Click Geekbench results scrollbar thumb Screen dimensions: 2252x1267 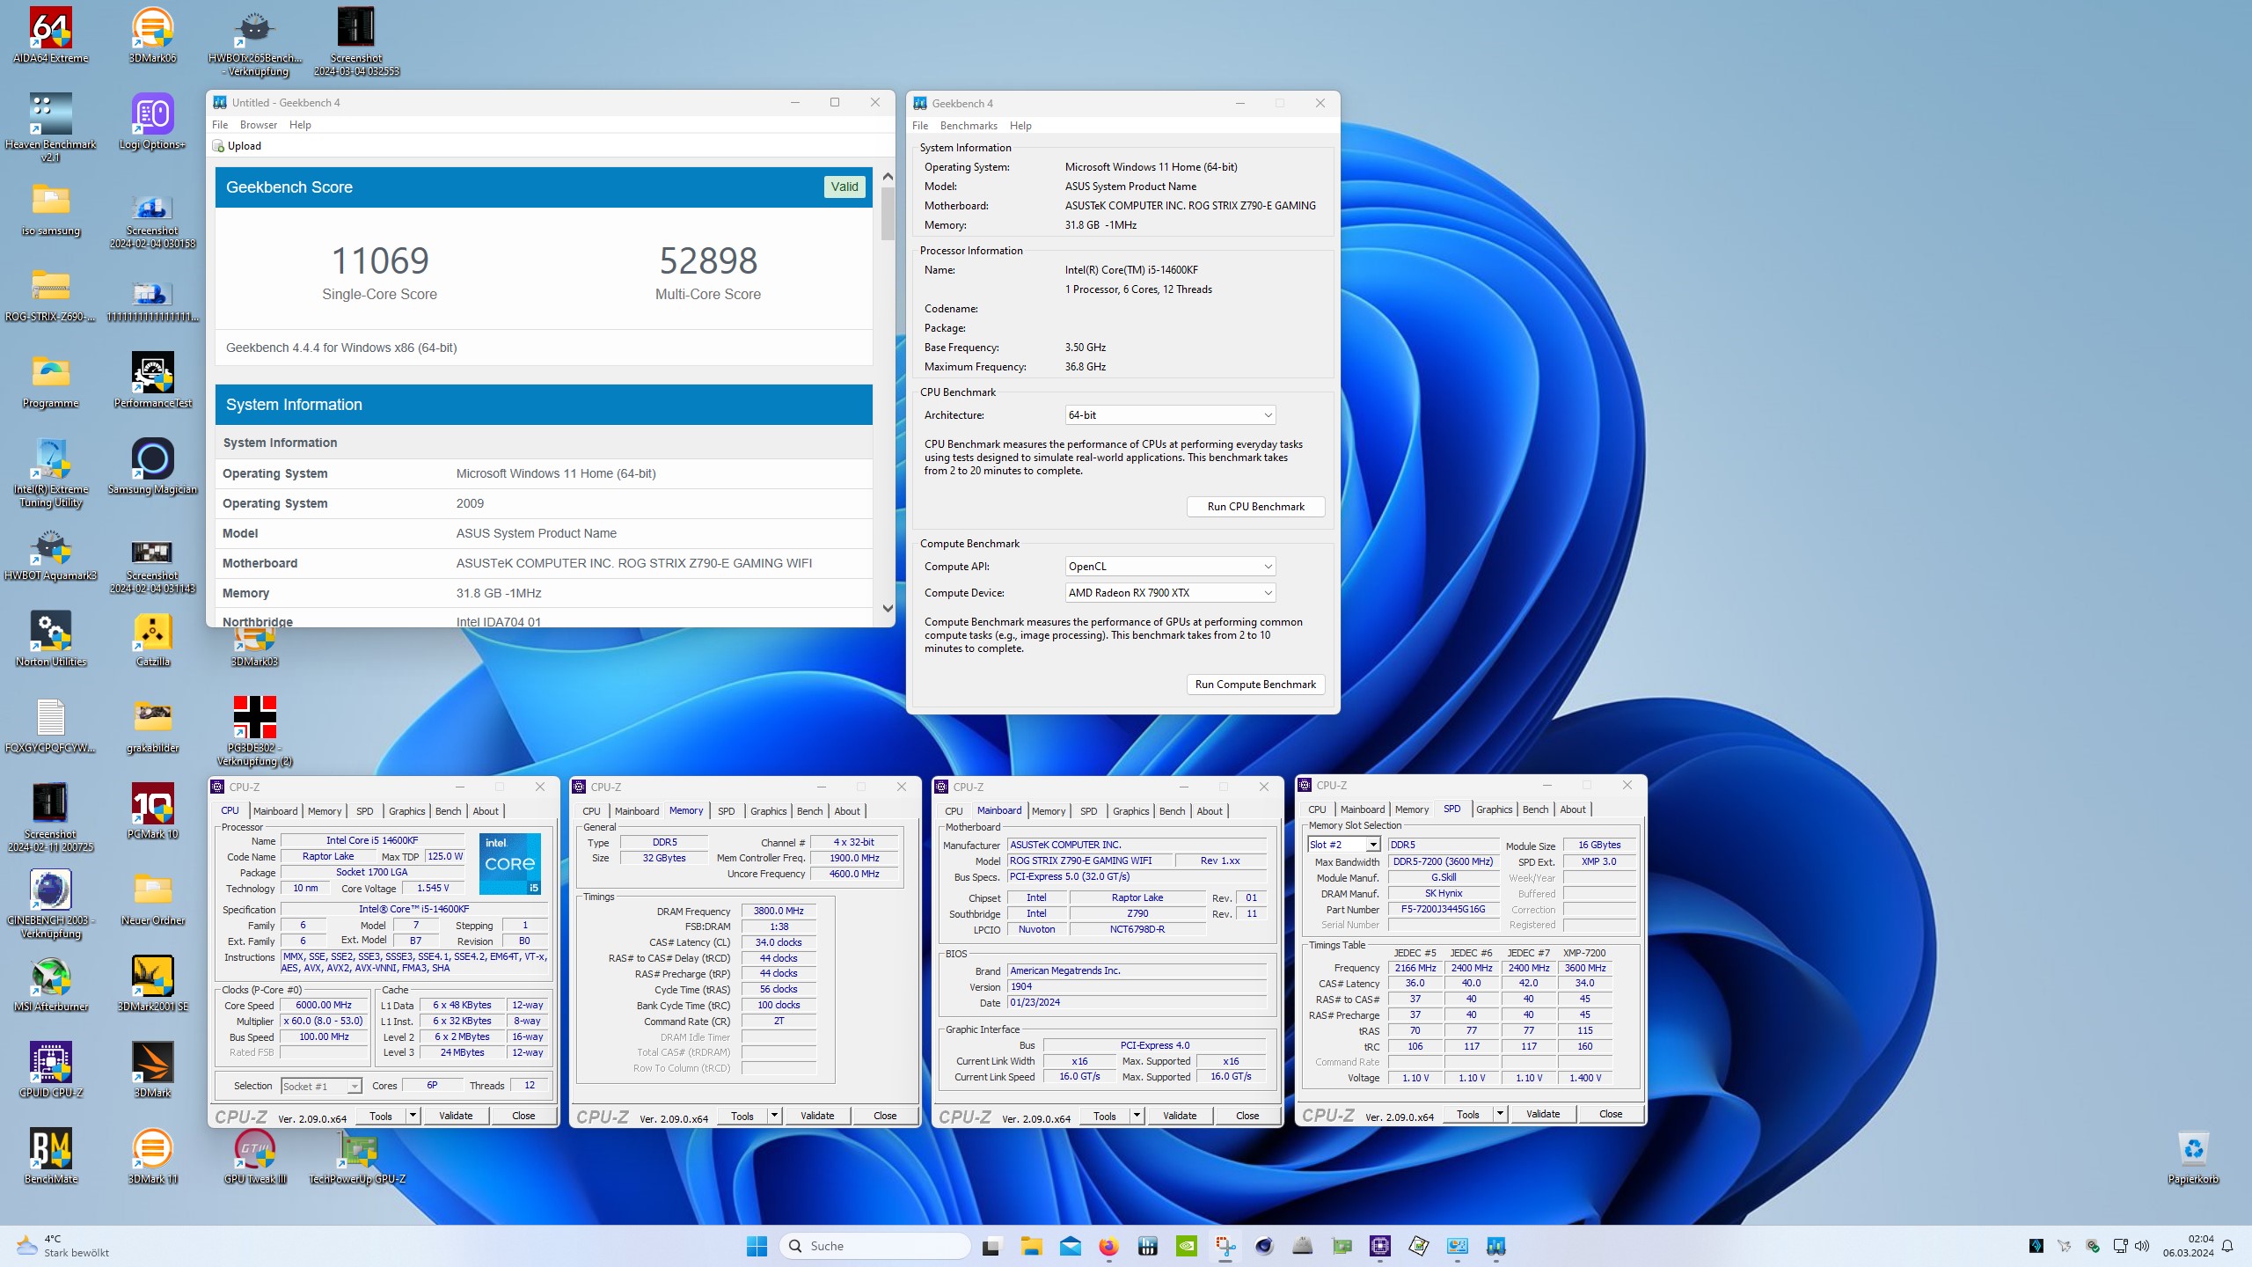tap(888, 214)
